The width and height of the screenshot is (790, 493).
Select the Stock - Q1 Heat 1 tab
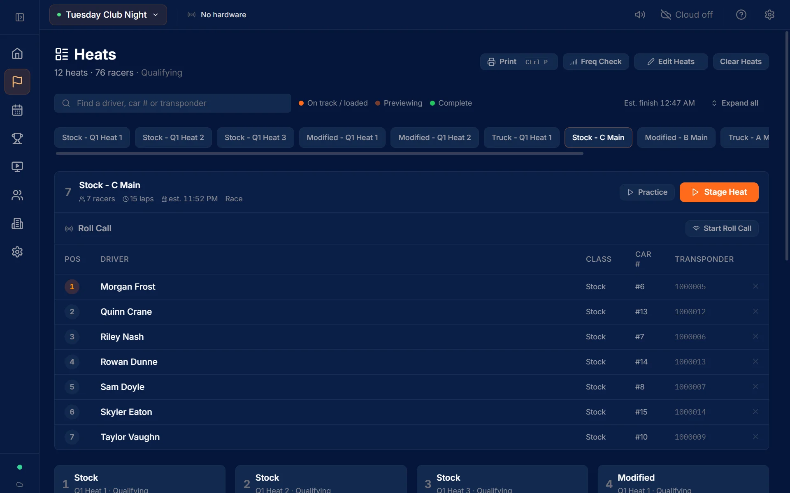click(x=92, y=138)
